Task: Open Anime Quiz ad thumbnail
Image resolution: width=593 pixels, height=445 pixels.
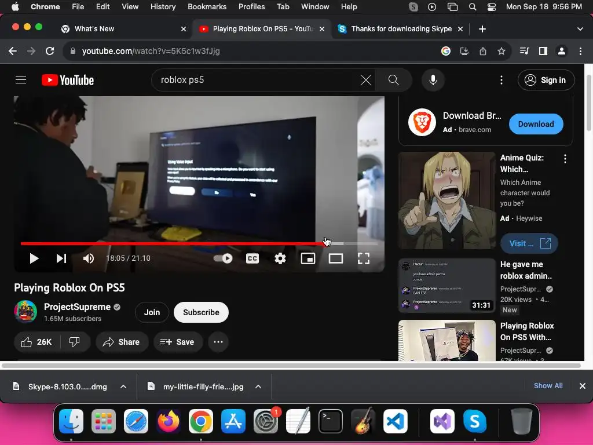Action: point(447,200)
